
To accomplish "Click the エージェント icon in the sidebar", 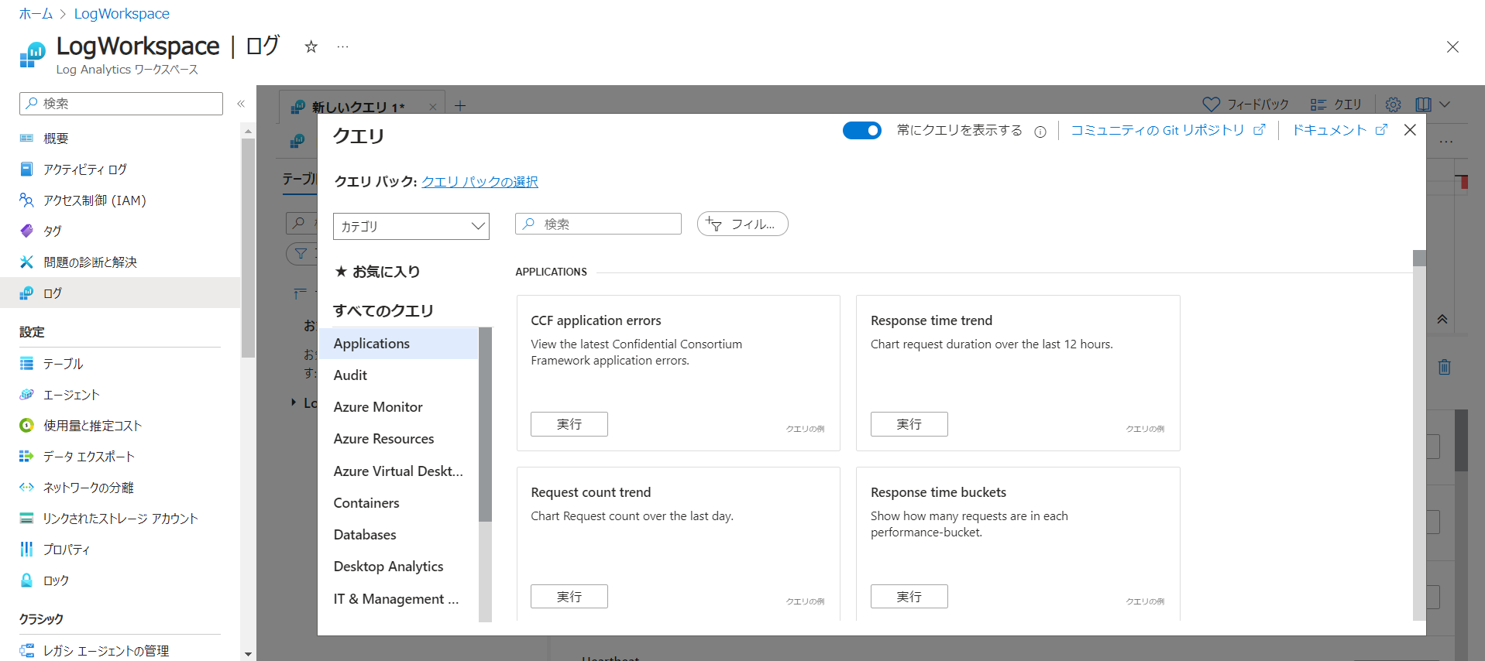I will (x=26, y=394).
